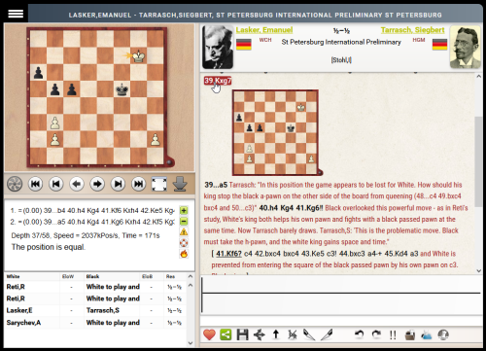Open the Tarrasch, Siegbert player link

[x=412, y=30]
